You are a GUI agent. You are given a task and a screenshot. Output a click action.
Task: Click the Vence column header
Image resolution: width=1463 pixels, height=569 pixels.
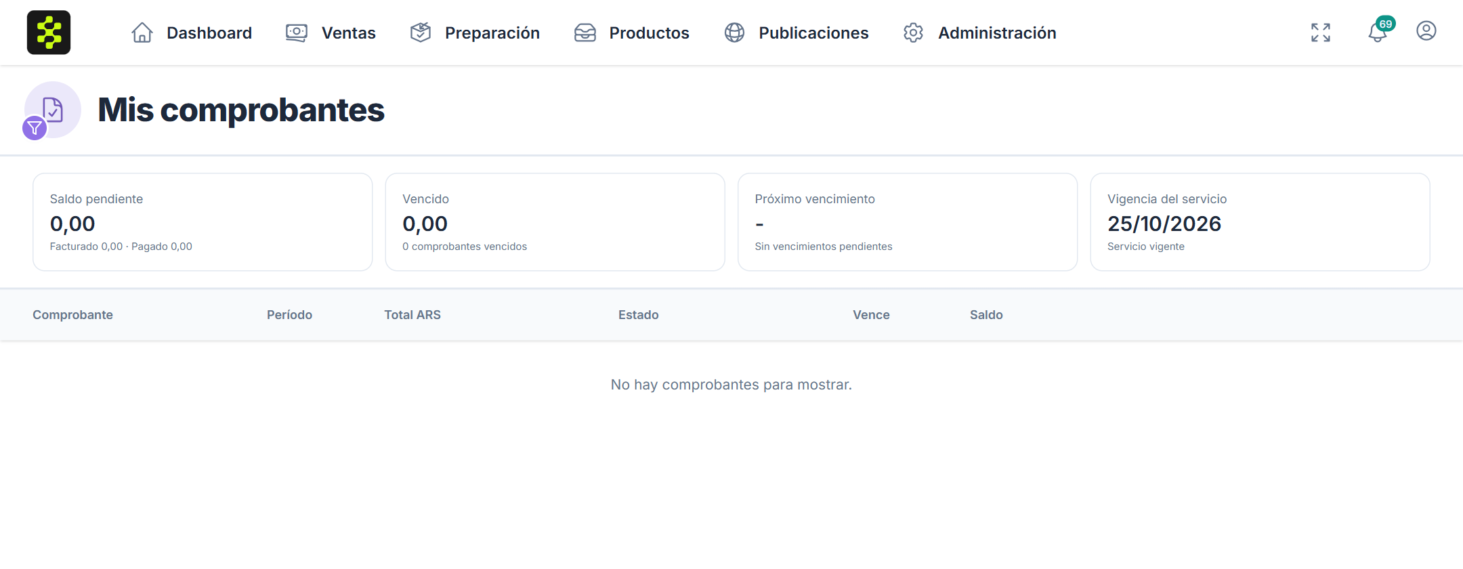tap(871, 315)
